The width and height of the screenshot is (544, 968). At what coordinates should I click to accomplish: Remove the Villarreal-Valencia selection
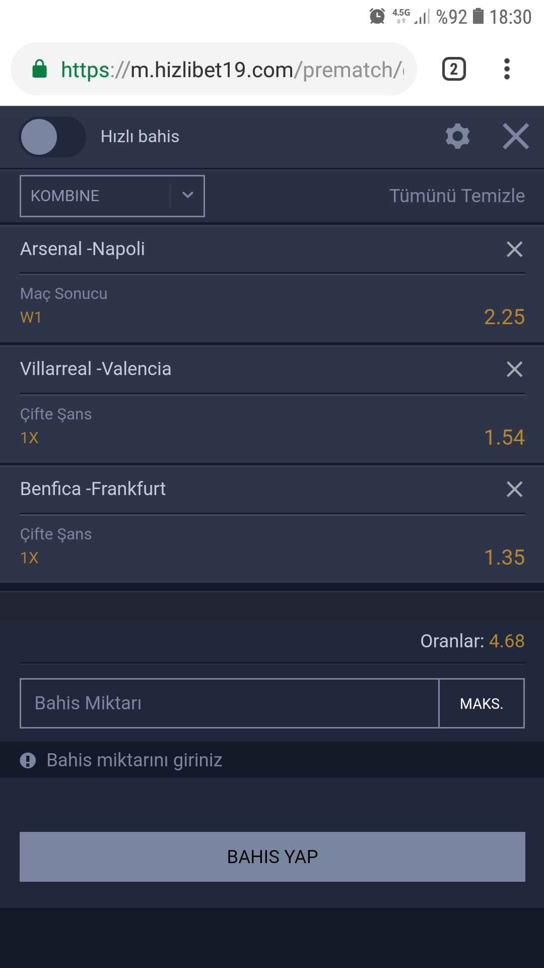point(514,369)
